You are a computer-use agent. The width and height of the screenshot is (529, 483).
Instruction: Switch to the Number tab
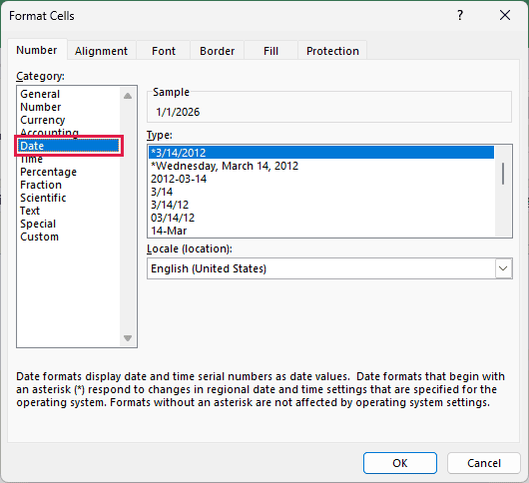pos(37,50)
